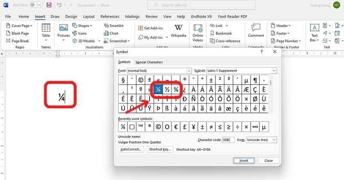Image resolution: width=344 pixels, height=180 pixels.
Task: Pick the not-equal sign from recent symbols
Action: click(211, 127)
